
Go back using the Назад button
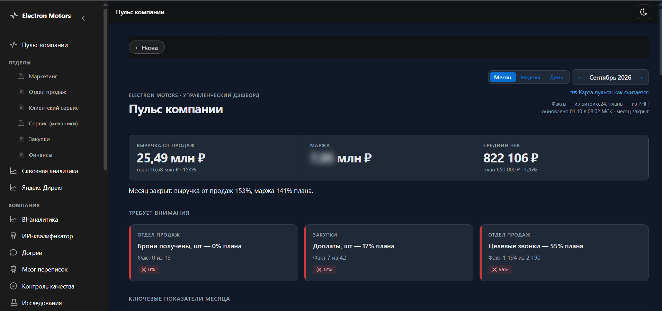pyautogui.click(x=147, y=47)
